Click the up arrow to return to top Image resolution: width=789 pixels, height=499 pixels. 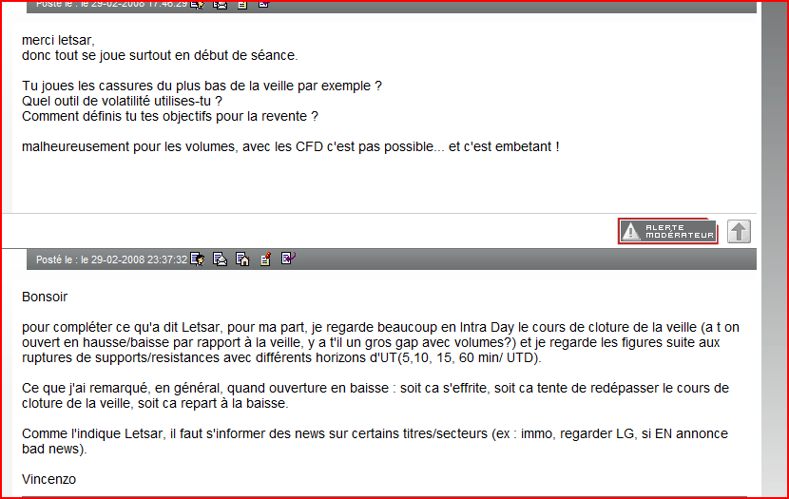tap(739, 231)
